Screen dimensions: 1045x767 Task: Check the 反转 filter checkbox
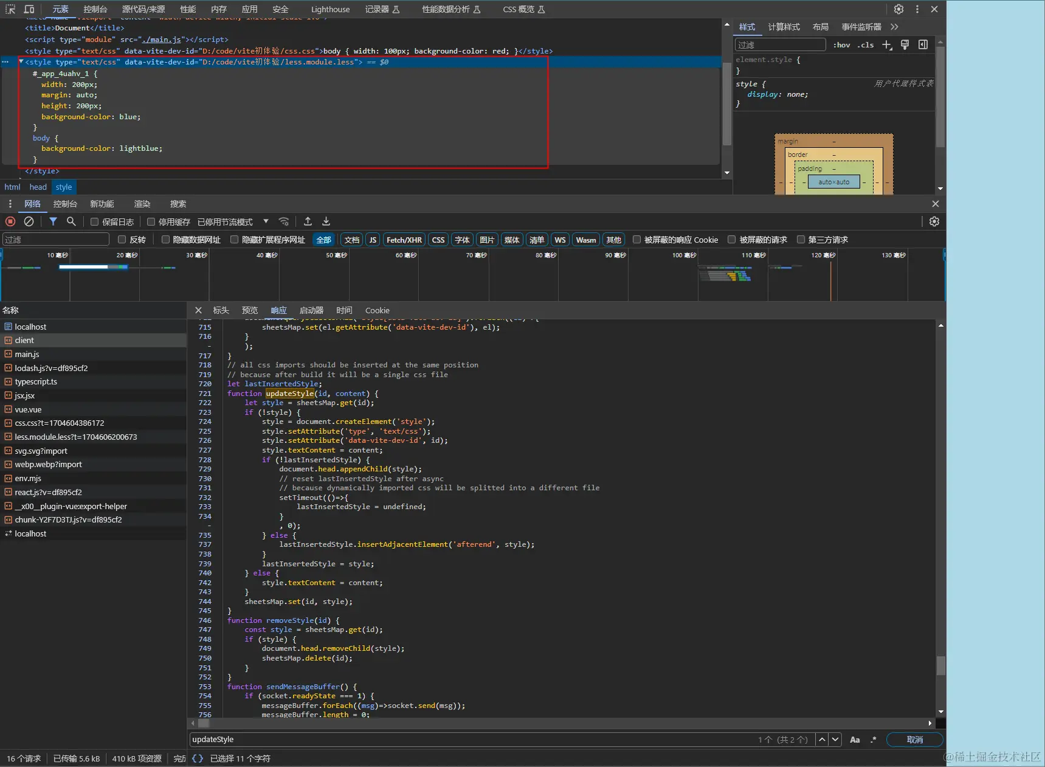122,240
